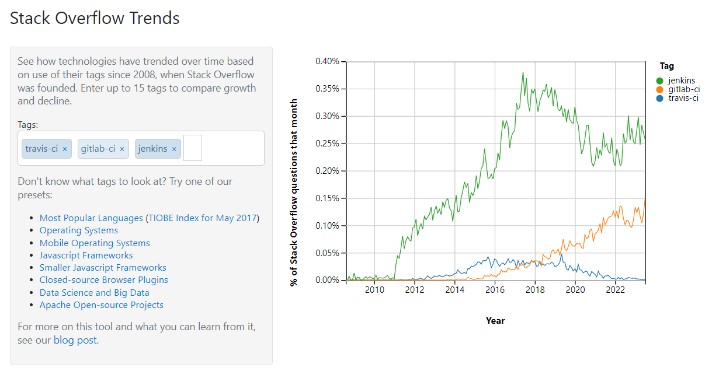This screenshot has width=719, height=371.
Task: Click the Year axis title
Action: pyautogui.click(x=495, y=321)
